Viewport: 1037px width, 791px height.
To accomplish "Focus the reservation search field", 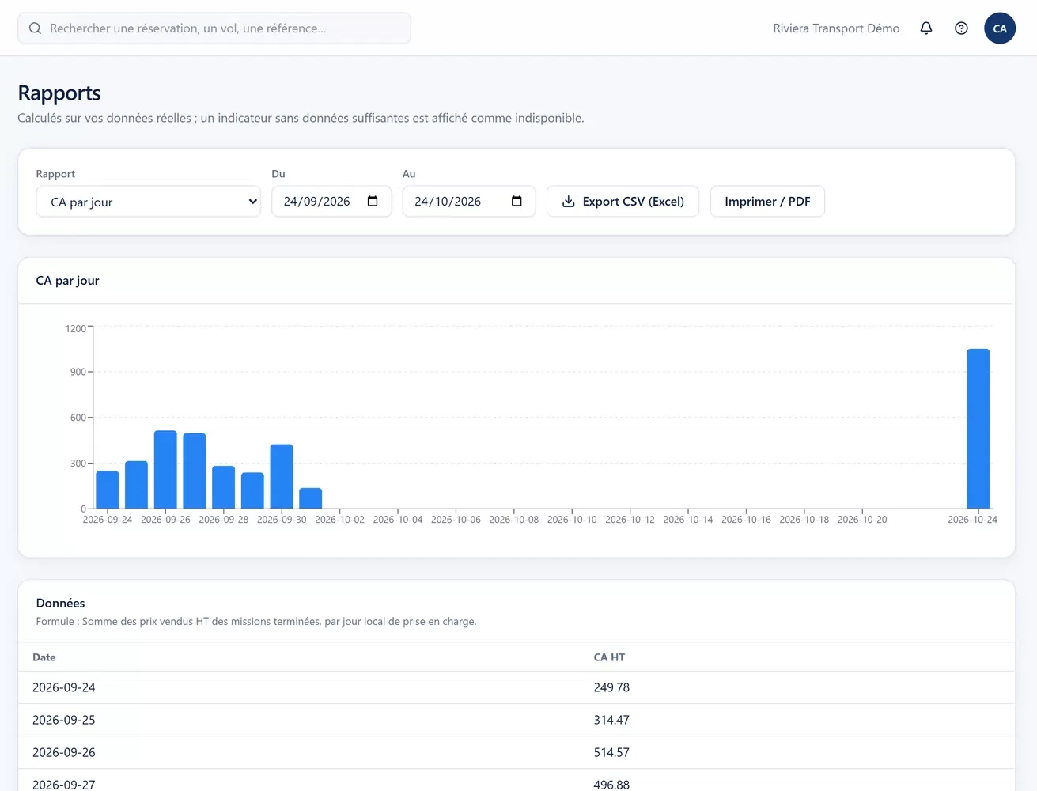I will point(214,28).
